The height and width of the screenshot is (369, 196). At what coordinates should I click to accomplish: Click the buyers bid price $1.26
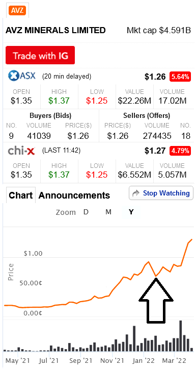[x=78, y=136]
